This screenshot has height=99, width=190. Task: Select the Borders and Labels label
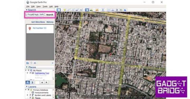43,95
